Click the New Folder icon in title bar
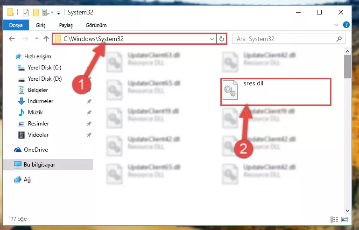Image resolution: width=359 pixels, height=230 pixels. (x=36, y=12)
